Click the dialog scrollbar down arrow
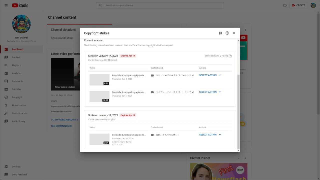 (238, 151)
